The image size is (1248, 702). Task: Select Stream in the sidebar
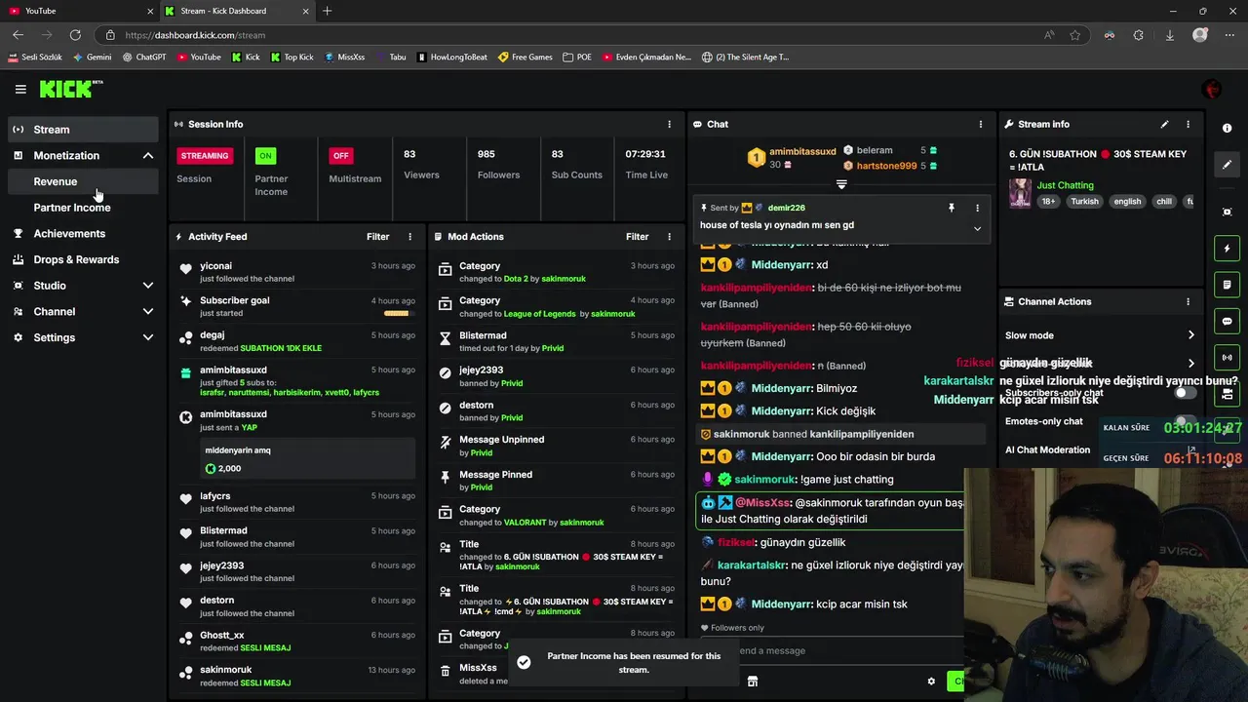point(83,130)
